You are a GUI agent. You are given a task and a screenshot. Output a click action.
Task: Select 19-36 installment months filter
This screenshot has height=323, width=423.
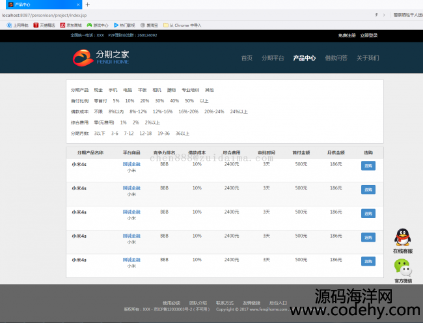164,133
